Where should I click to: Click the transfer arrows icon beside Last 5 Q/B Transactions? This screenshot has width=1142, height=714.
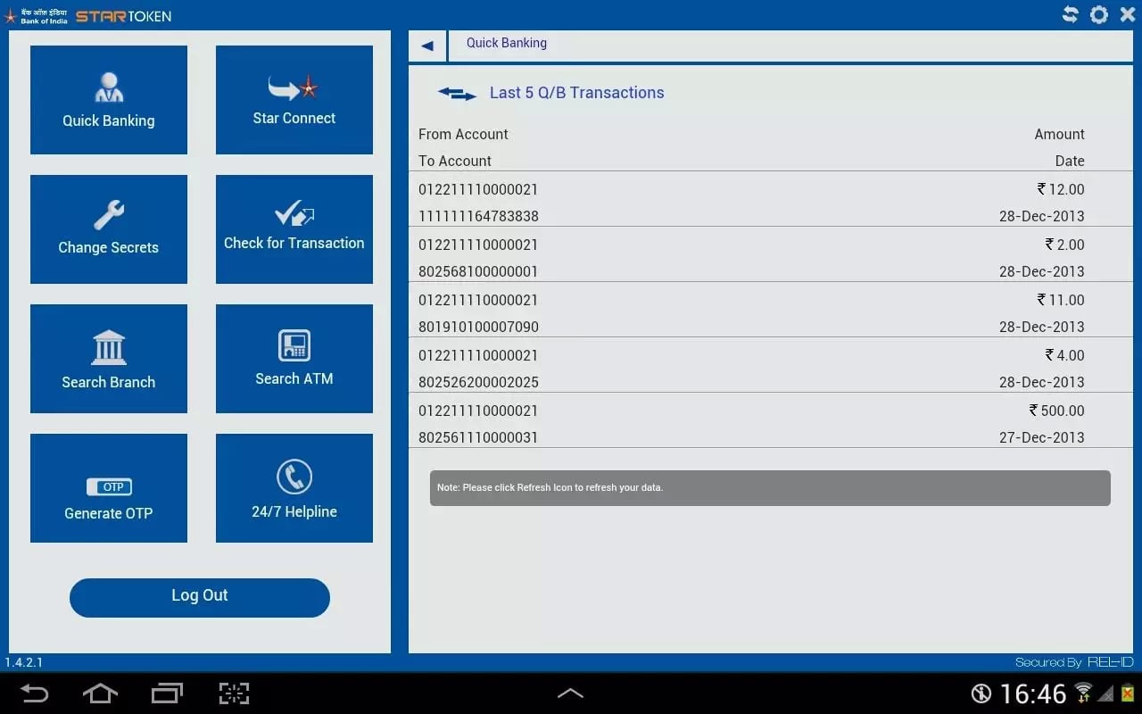(457, 93)
